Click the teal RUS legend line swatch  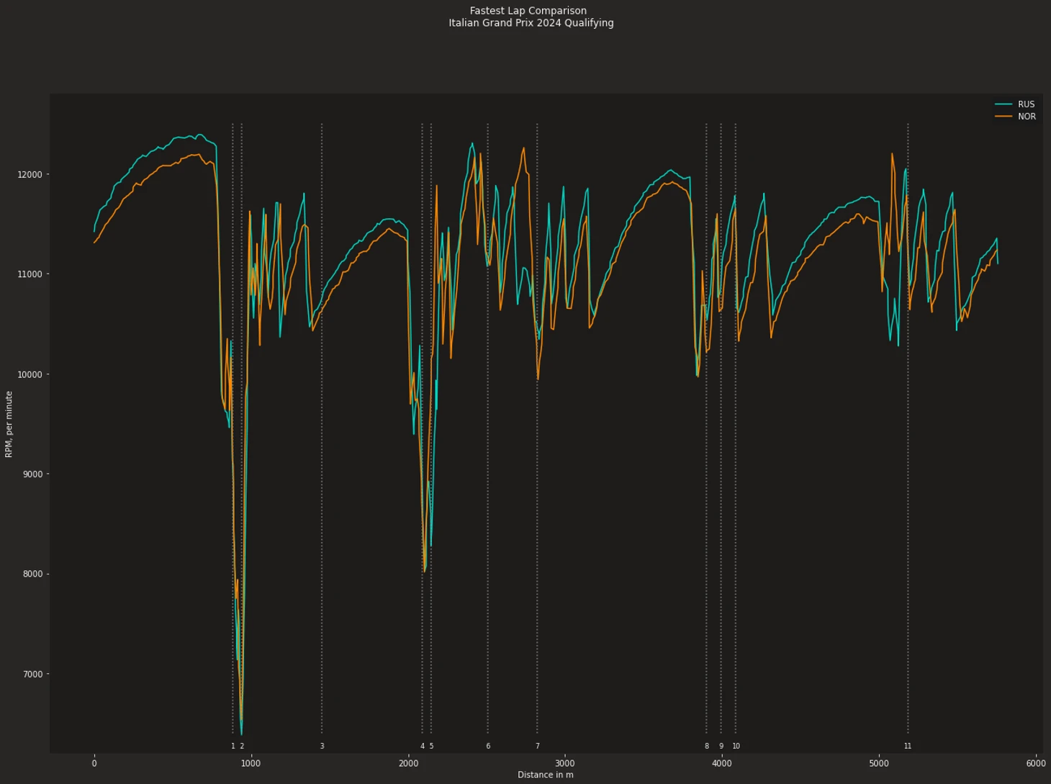[1003, 104]
